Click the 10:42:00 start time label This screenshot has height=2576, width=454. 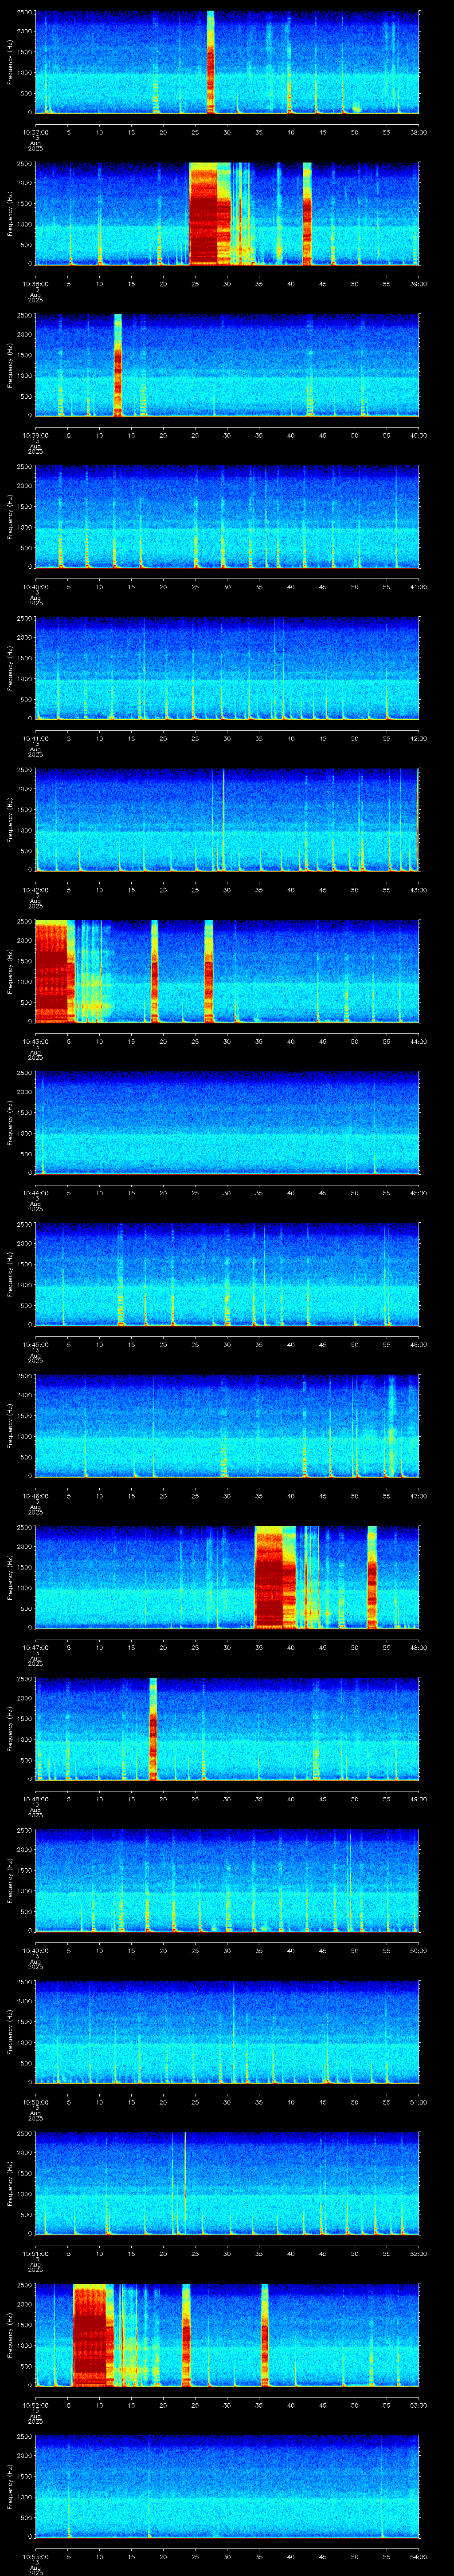(35, 890)
